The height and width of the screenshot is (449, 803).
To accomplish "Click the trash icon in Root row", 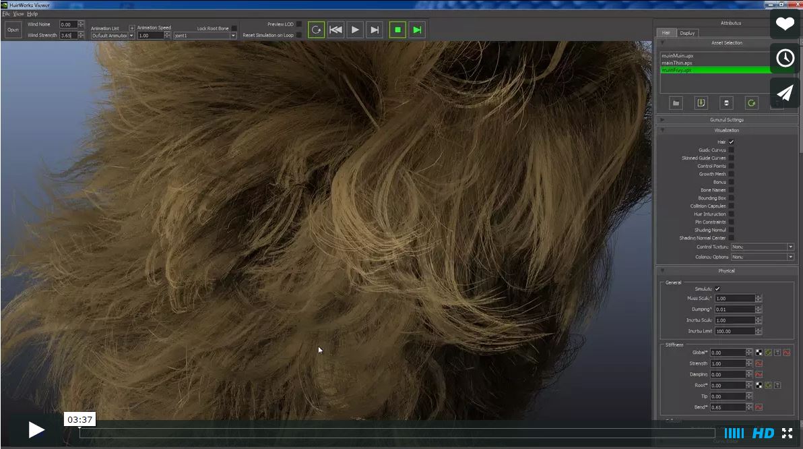I will point(777,385).
